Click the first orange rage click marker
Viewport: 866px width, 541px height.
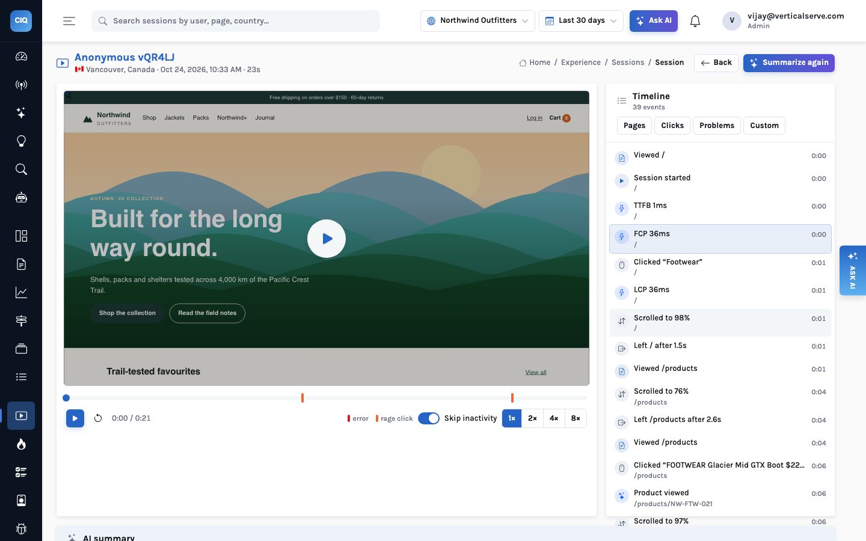pyautogui.click(x=302, y=398)
